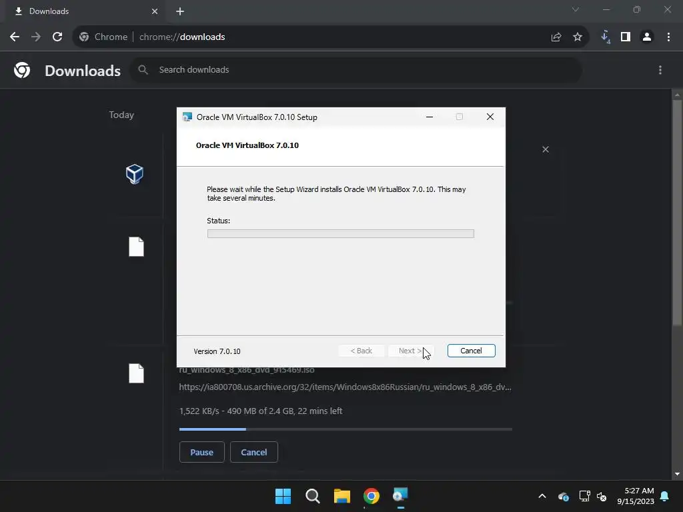Open network status tray icon
The image size is (683, 512).
click(584, 496)
